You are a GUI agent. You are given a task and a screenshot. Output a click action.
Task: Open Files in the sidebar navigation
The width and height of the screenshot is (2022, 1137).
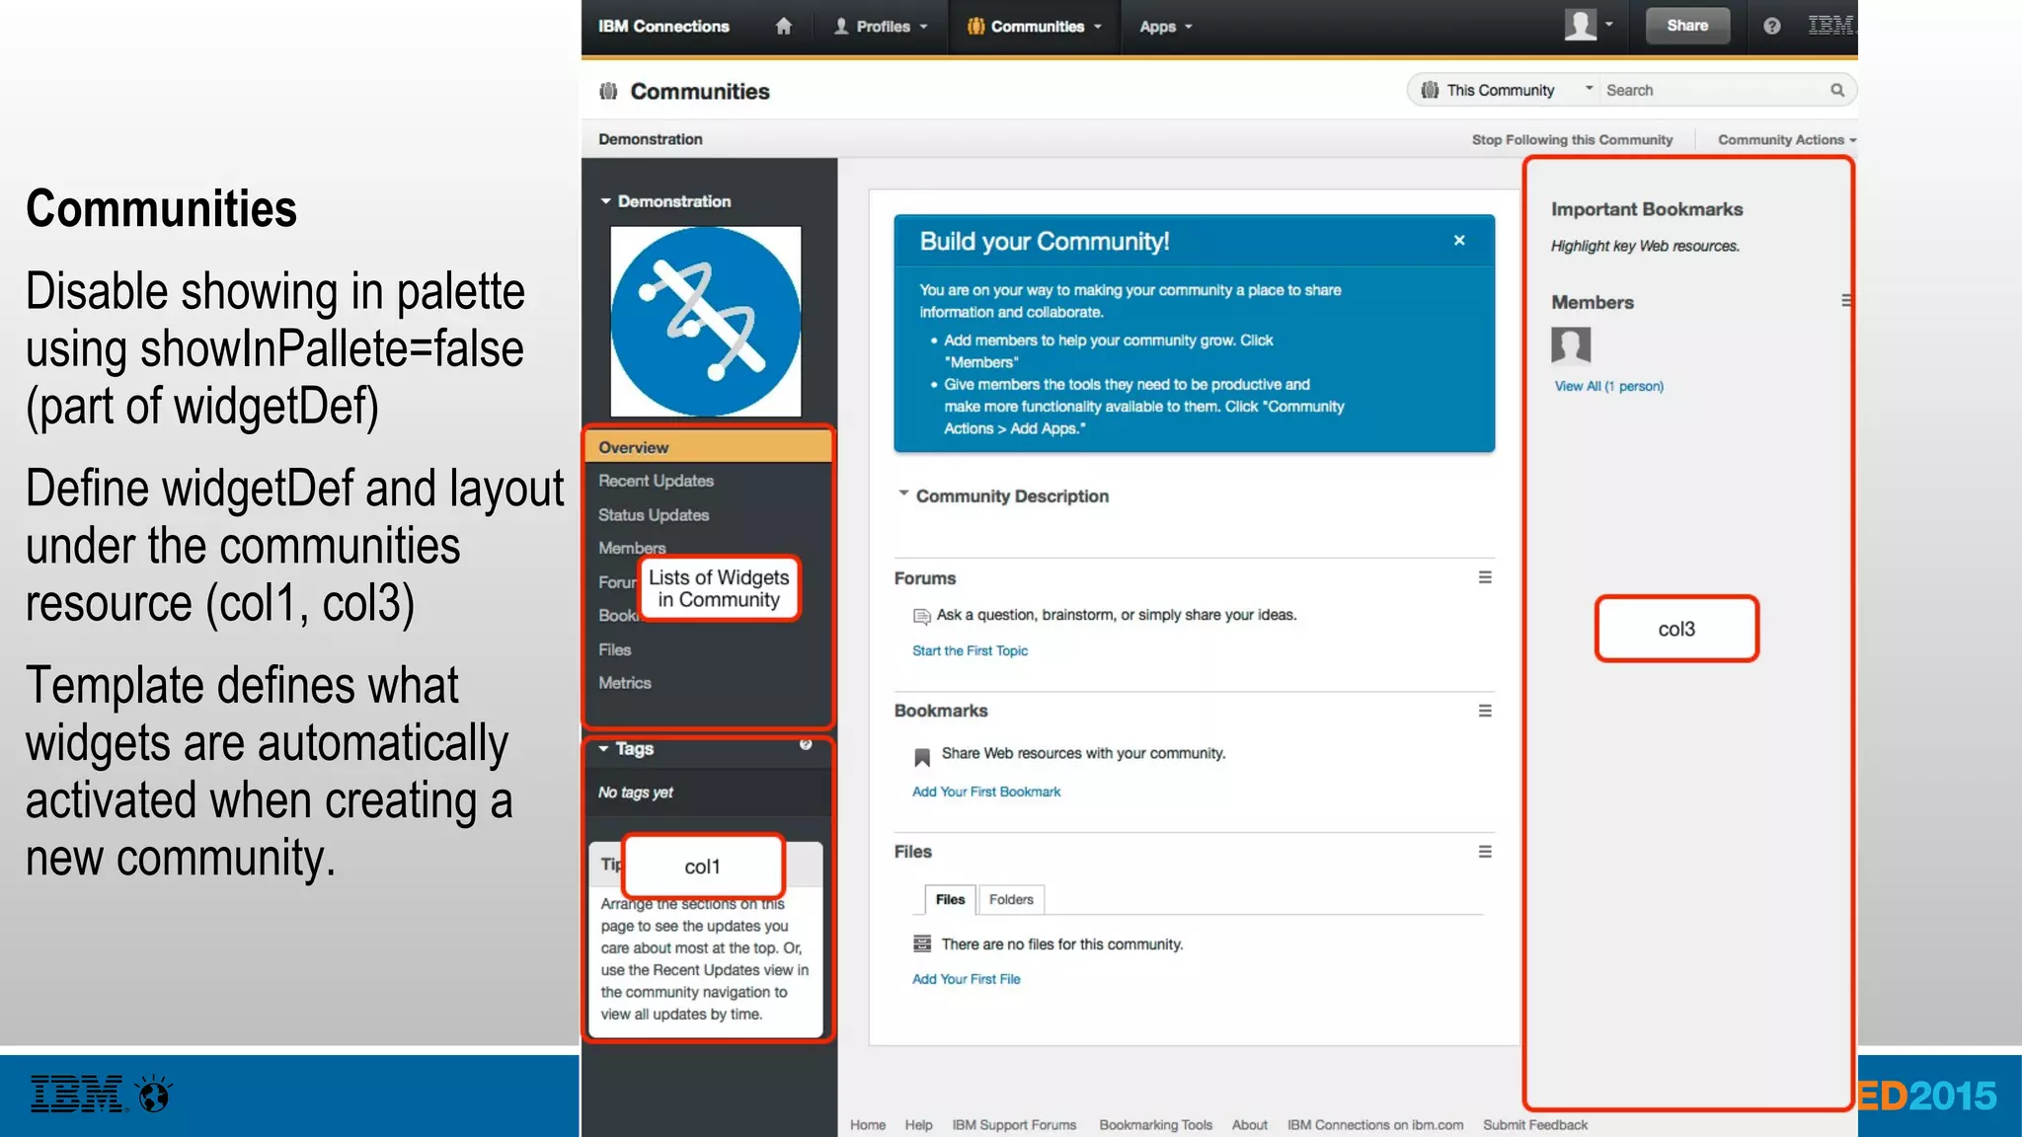(614, 649)
